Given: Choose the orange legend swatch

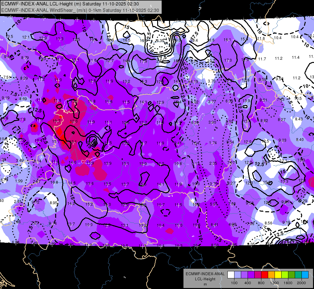Looking at the screenshot, I should click(x=271, y=275).
